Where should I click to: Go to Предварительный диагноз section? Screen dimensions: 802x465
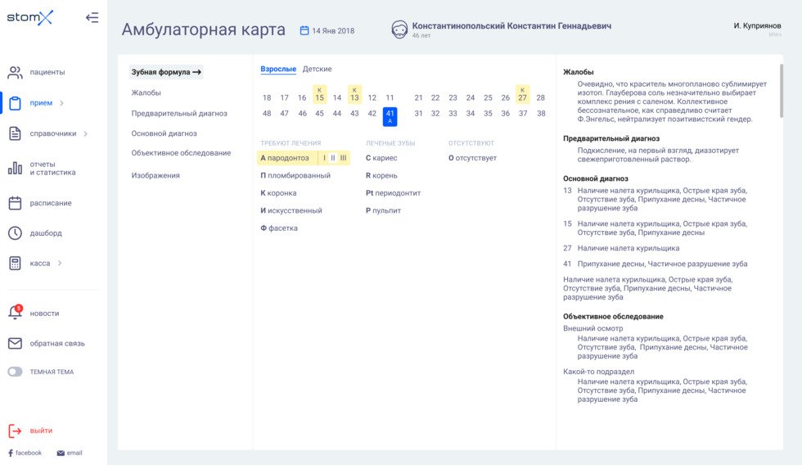pos(179,114)
